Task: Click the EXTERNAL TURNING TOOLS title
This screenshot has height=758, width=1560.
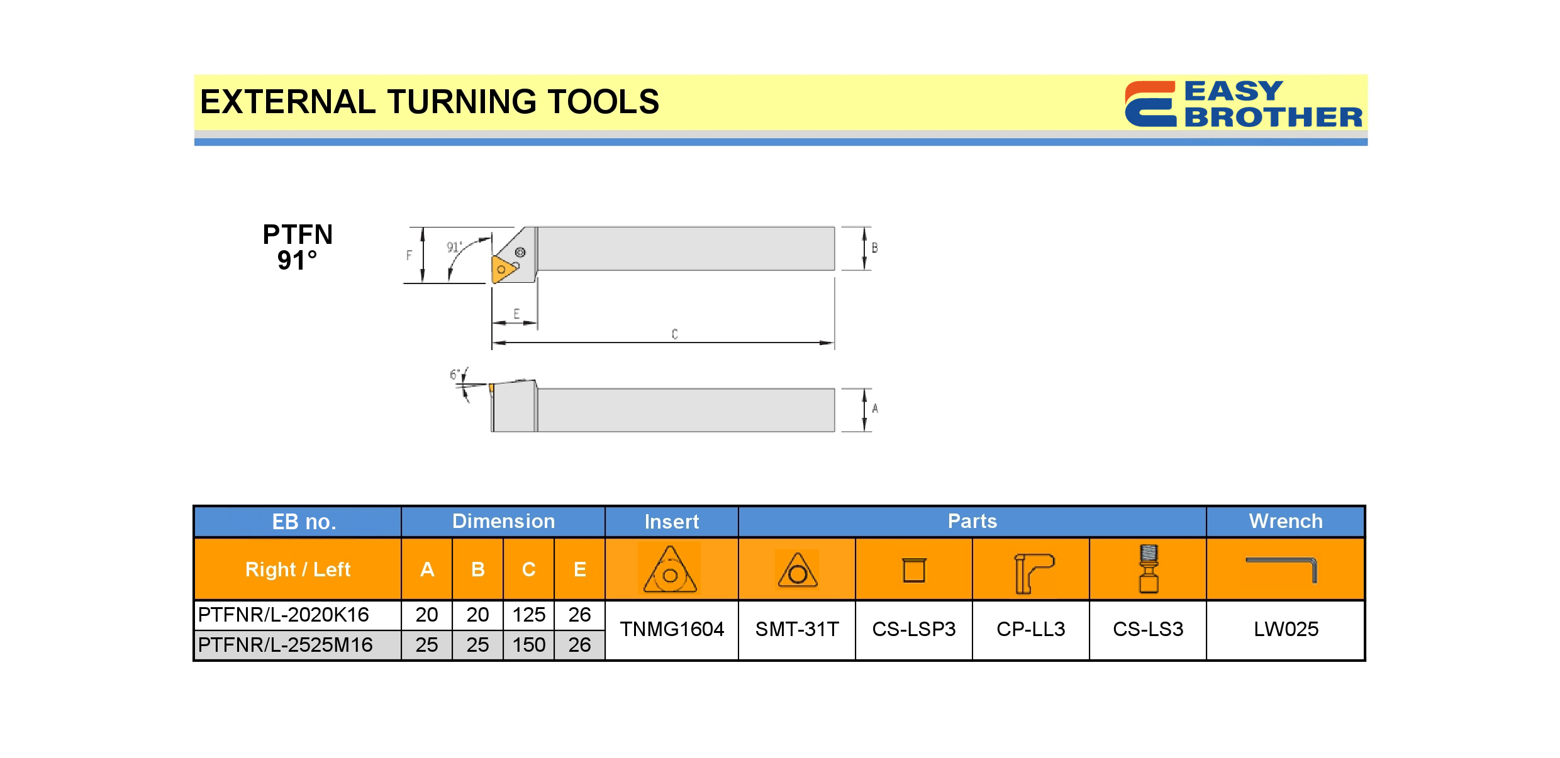Action: point(429,102)
